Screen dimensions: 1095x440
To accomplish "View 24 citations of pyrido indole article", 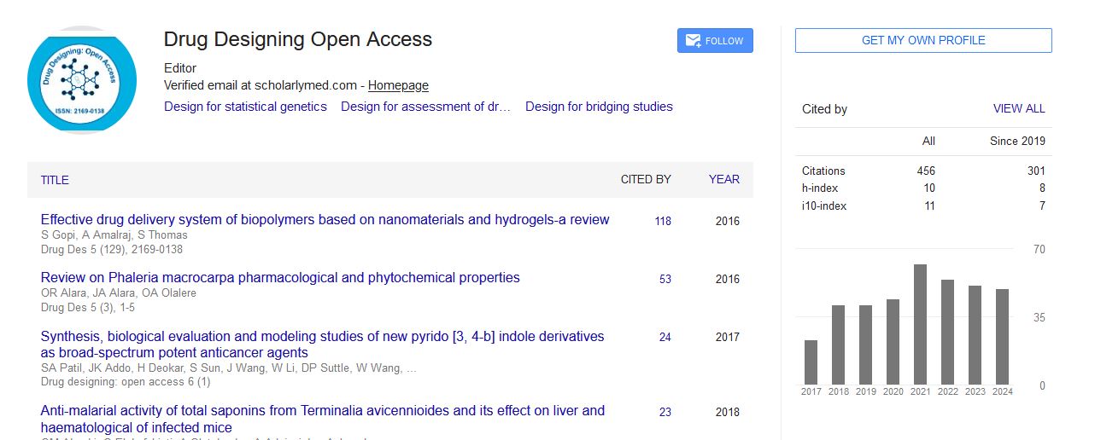I will tap(665, 338).
